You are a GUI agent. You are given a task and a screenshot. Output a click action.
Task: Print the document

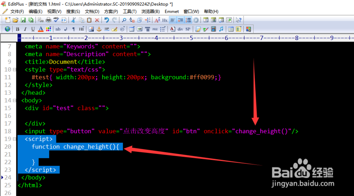pos(48,20)
